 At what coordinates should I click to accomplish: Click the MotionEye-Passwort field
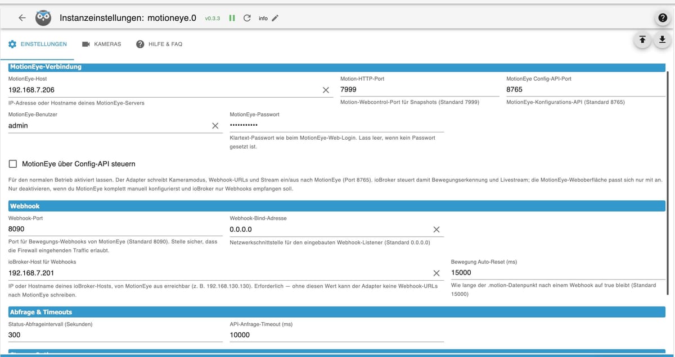point(337,126)
